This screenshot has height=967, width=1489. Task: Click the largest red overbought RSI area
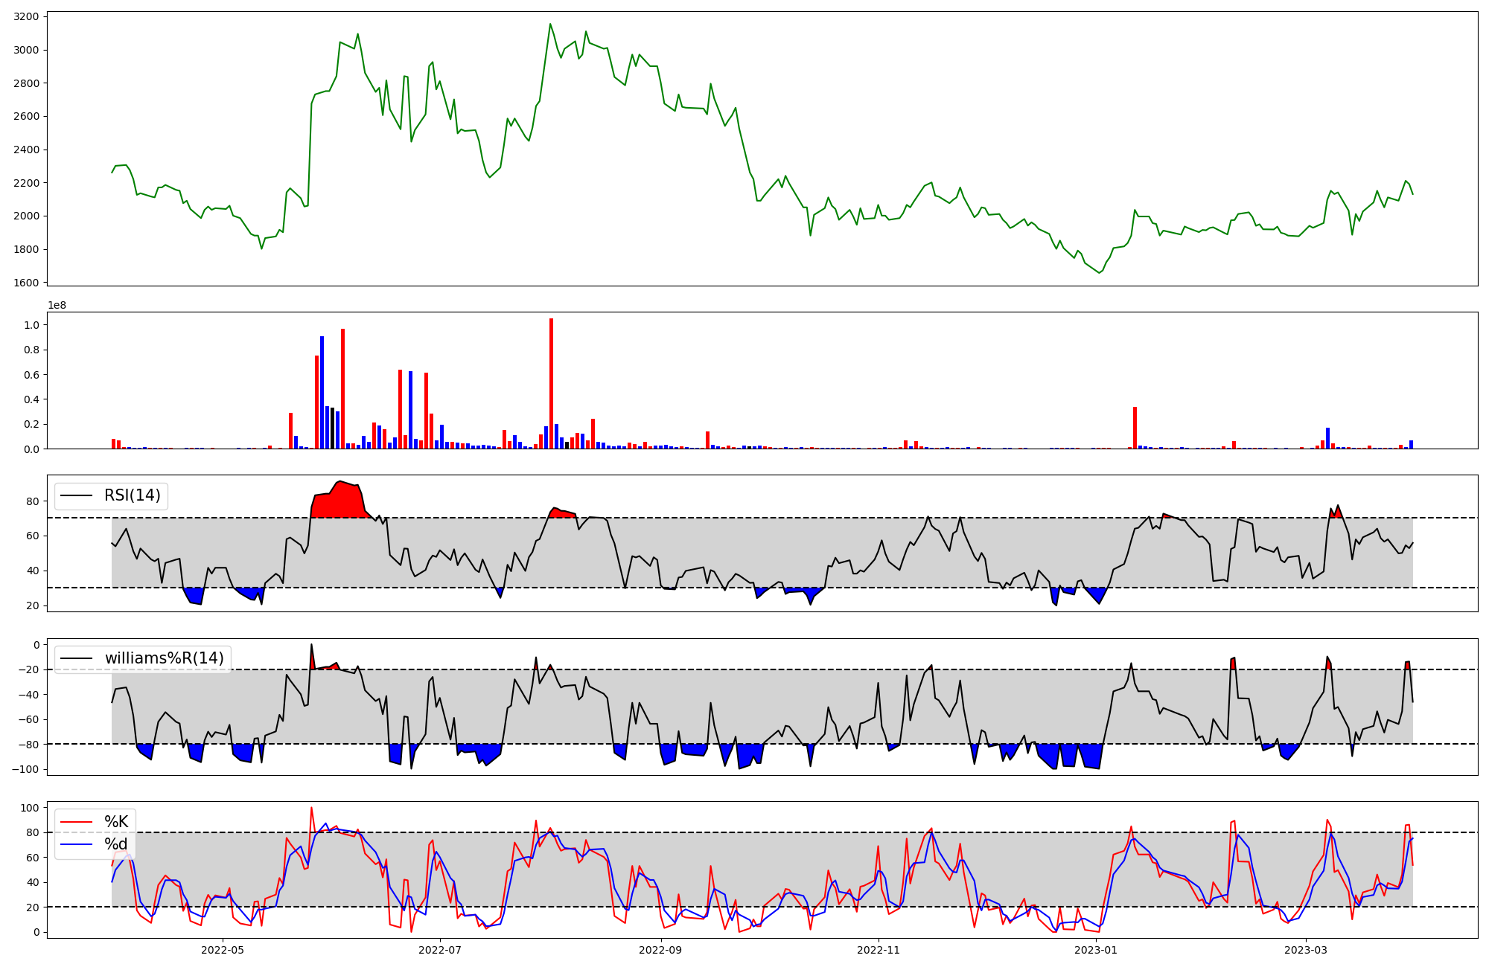339,502
